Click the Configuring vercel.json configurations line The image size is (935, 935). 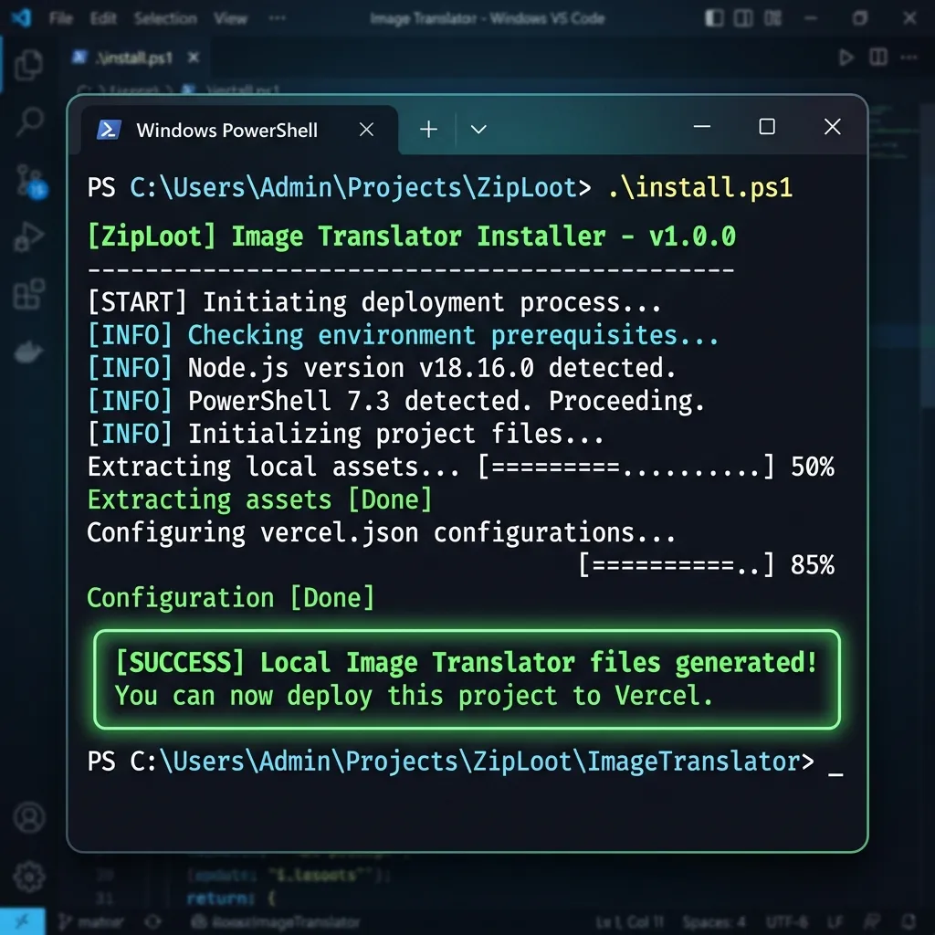coord(381,532)
